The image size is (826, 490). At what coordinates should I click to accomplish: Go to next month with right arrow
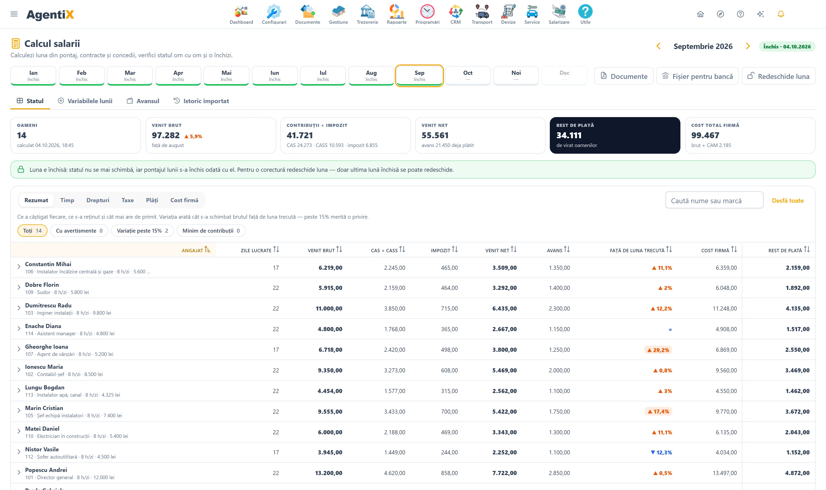pyautogui.click(x=748, y=46)
